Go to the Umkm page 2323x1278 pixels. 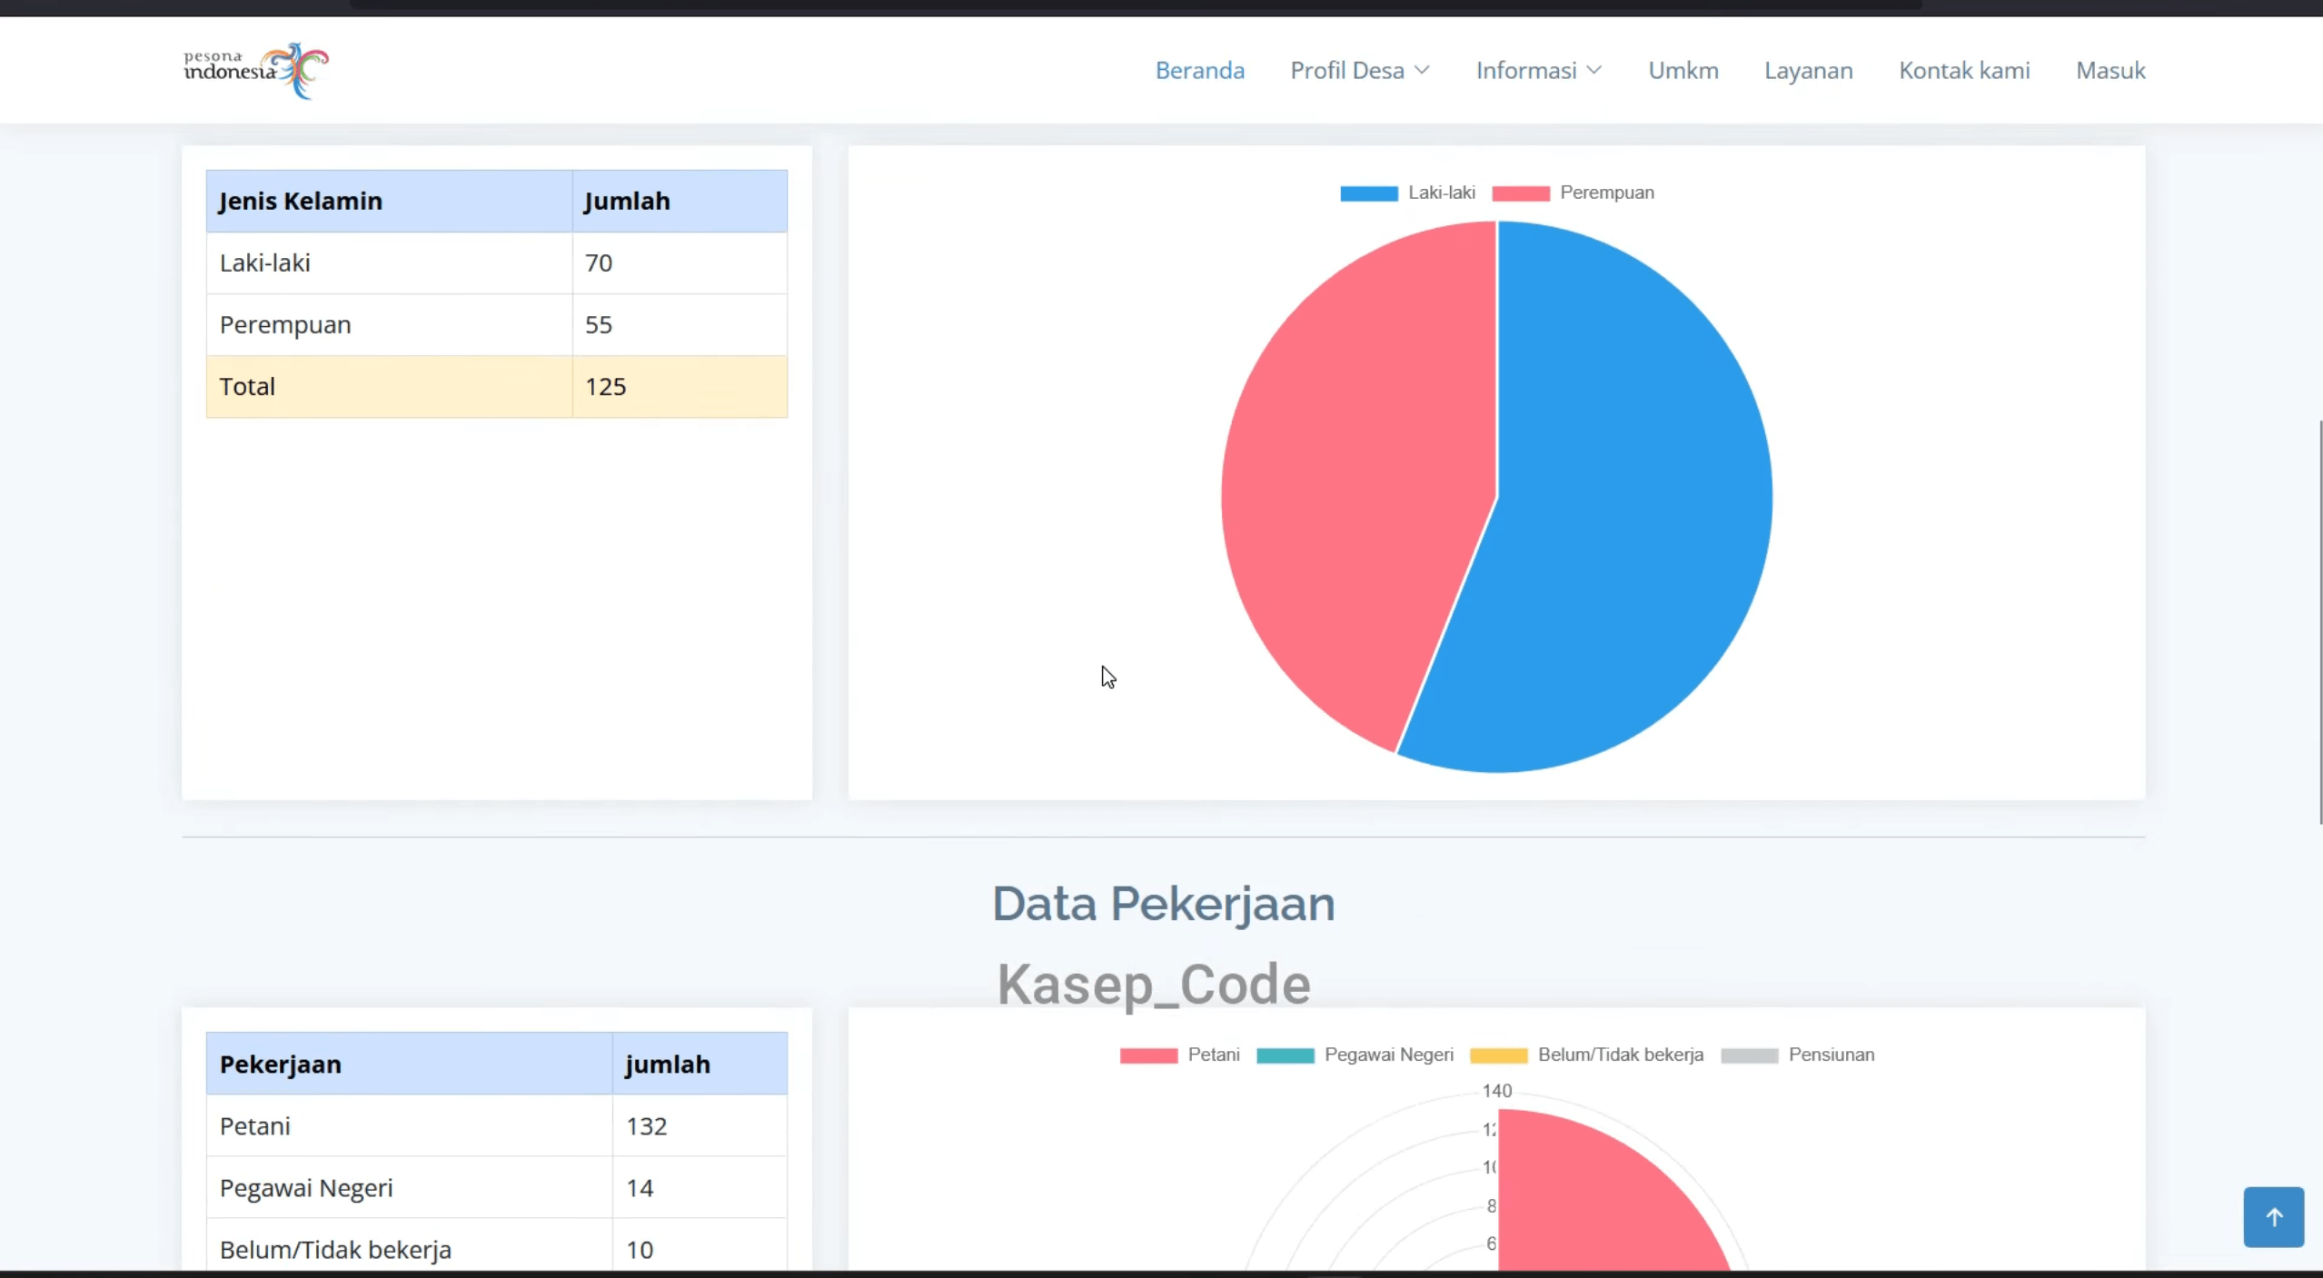pos(1683,70)
